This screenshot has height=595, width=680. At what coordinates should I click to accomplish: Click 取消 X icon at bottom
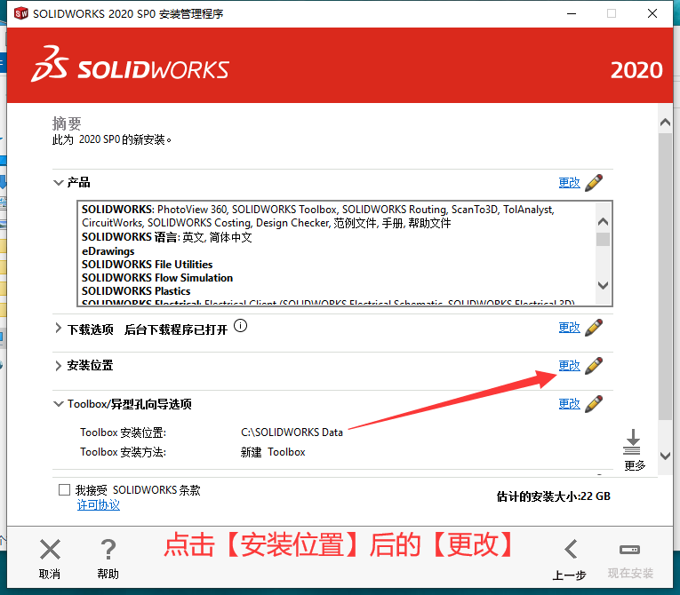click(50, 550)
